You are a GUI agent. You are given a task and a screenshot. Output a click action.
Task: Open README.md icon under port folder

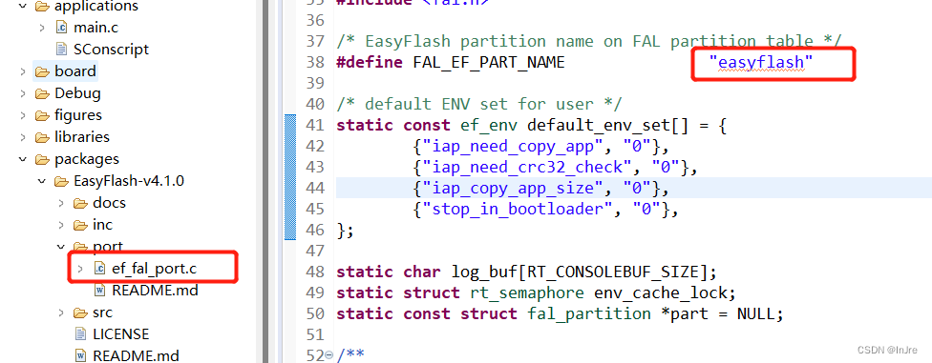click(100, 291)
